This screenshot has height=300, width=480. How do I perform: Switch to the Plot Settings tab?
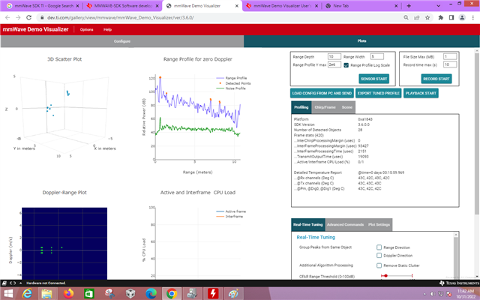379,224
